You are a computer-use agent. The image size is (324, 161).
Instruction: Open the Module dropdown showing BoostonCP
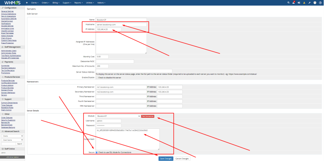118,116
